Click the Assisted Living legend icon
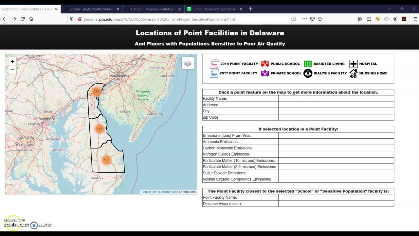 click(308, 64)
